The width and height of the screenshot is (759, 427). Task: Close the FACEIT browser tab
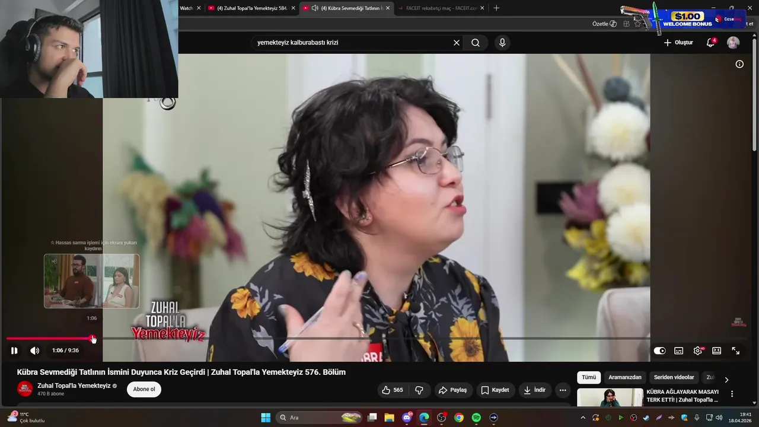tap(482, 8)
